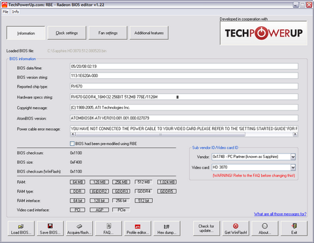Switch to the Additional features tab
Image resolution: width=314 pixels, height=243 pixels.
pos(149,33)
